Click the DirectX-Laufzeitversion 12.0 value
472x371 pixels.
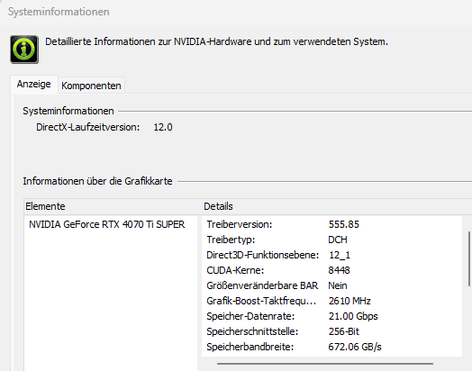tap(163, 127)
